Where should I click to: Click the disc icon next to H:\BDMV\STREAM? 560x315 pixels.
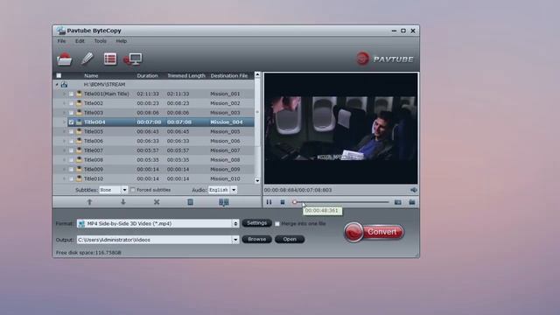tap(64, 84)
